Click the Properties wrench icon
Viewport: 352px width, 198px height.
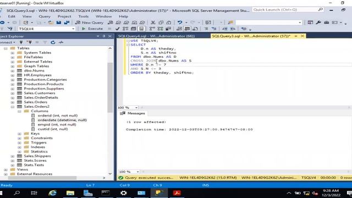(318, 23)
